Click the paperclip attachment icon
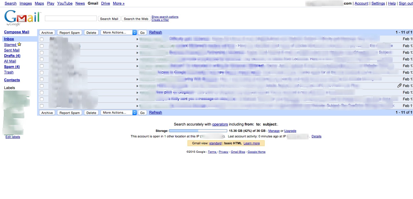This screenshot has height=199, width=413. (x=399, y=86)
